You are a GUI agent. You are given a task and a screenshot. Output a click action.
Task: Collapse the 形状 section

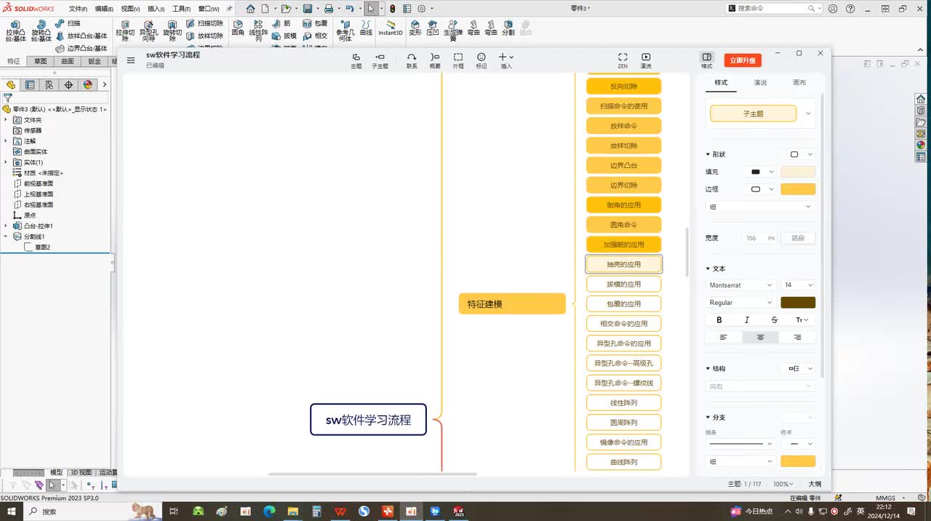(708, 154)
